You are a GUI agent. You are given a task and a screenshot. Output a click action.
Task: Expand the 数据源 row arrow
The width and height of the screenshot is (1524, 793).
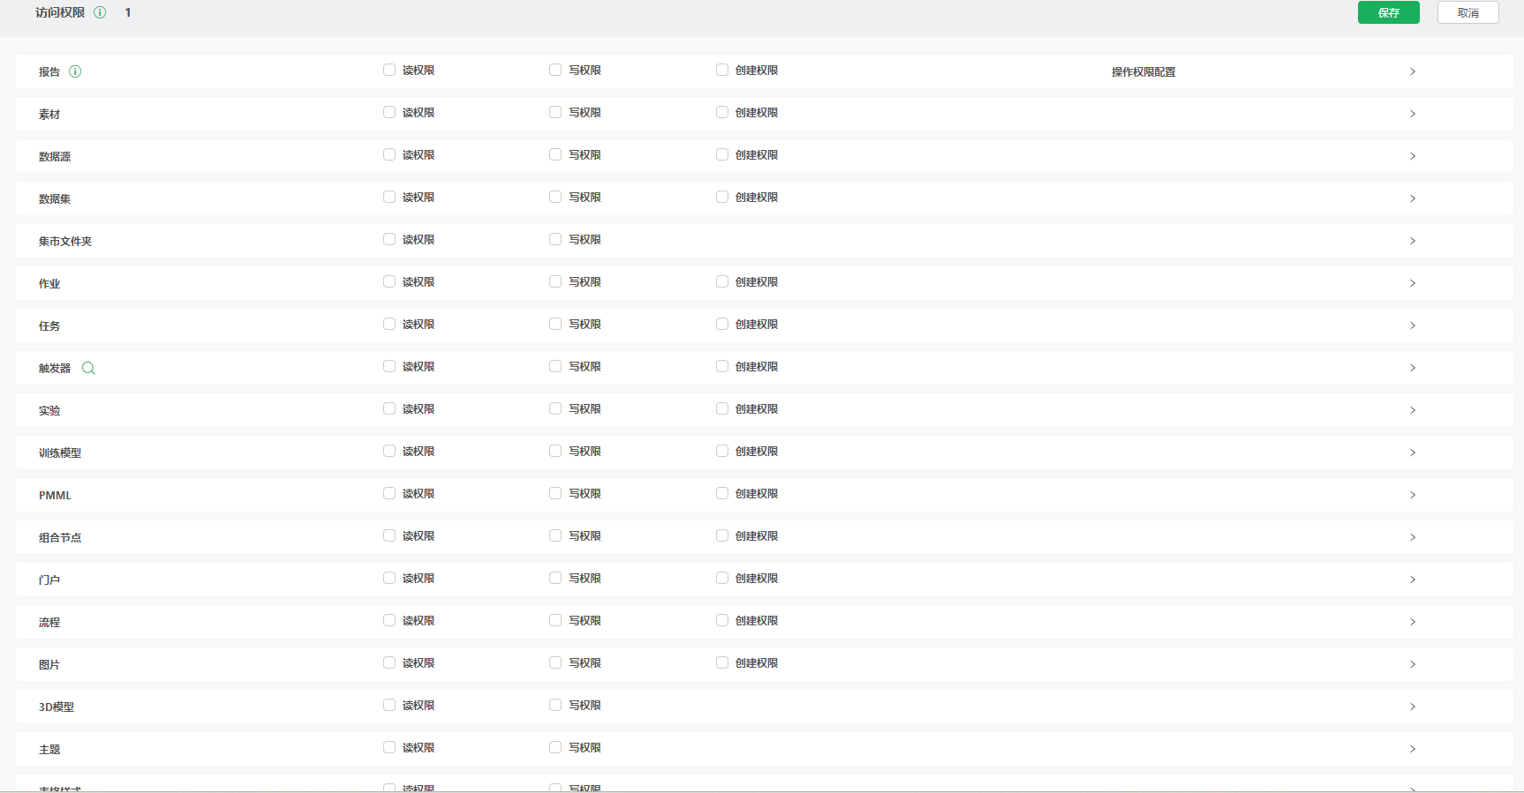tap(1413, 156)
